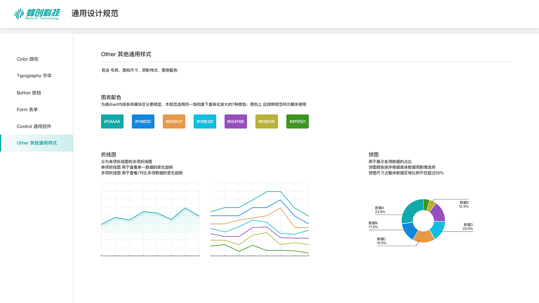Select the #1188DD blue color swatch
Screen dimensions: 539x303
143,121
